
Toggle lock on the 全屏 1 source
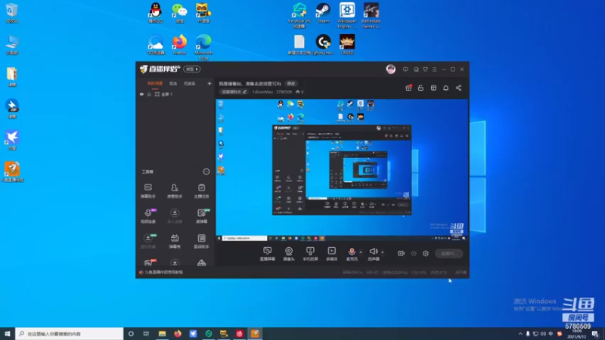149,94
